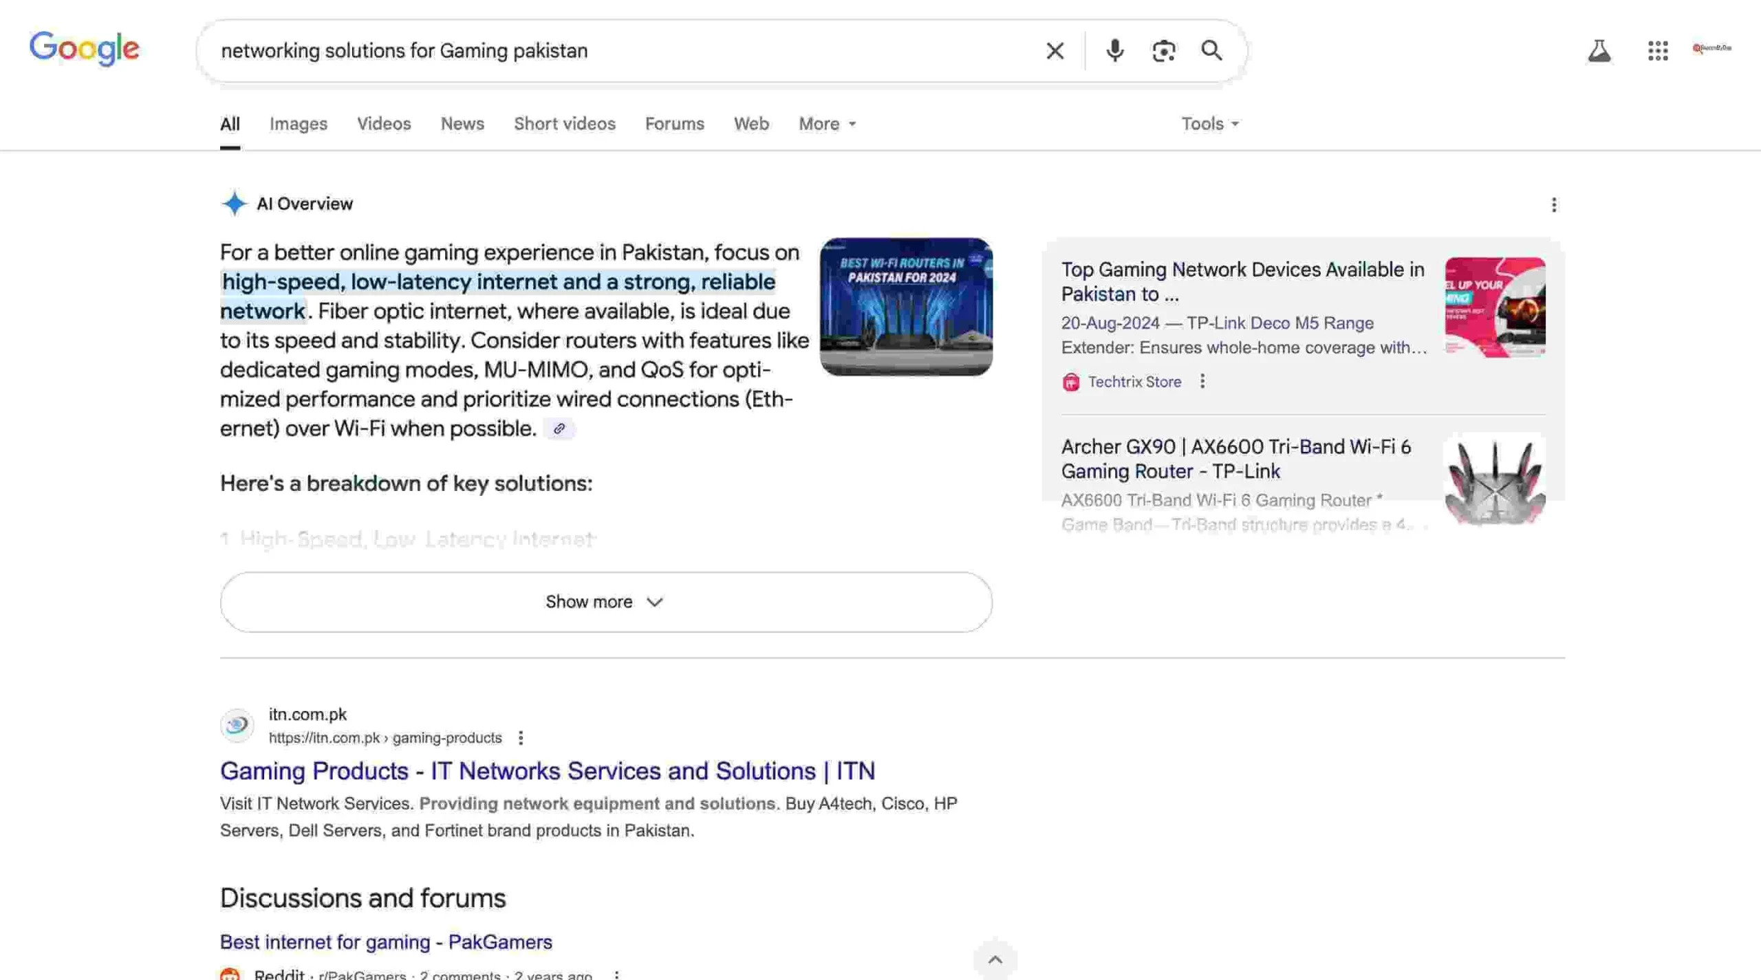Open the Google apps grid
Image resolution: width=1761 pixels, height=980 pixels.
pyautogui.click(x=1658, y=50)
